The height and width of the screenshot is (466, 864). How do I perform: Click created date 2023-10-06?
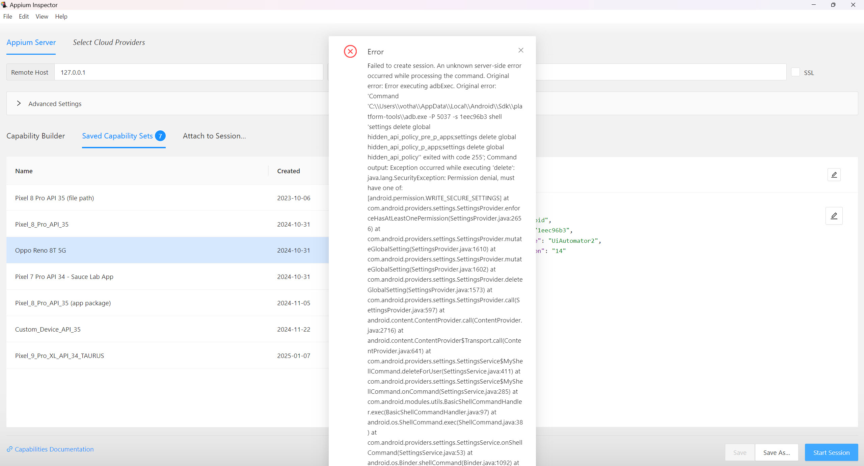tap(294, 198)
